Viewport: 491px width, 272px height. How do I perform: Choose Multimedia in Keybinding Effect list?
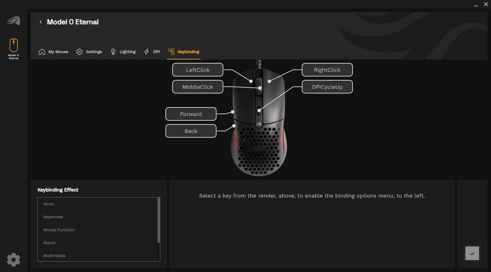(97, 255)
